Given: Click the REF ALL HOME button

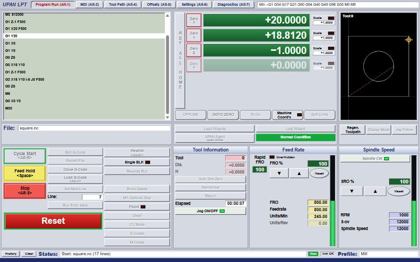Looking at the screenshot, I should click(180, 60).
